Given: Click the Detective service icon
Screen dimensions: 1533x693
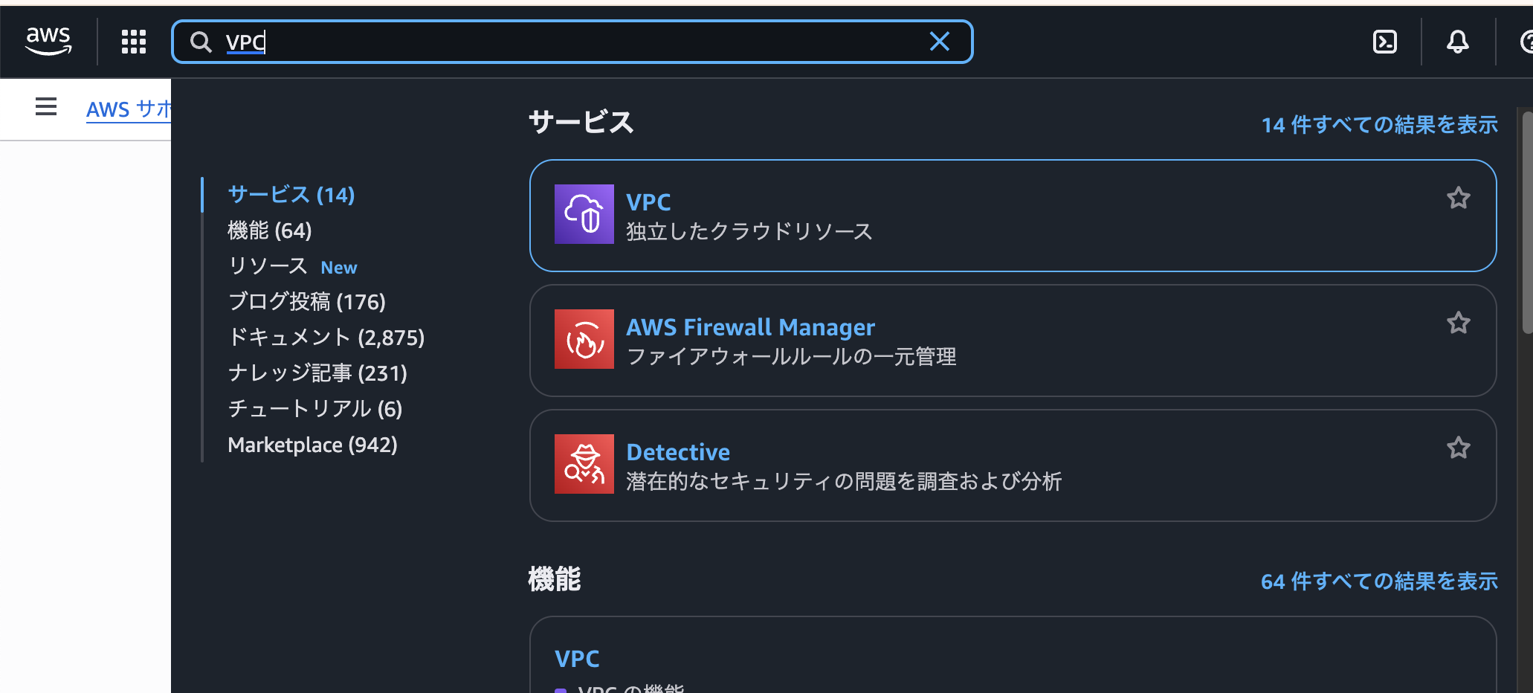Looking at the screenshot, I should click(x=584, y=464).
